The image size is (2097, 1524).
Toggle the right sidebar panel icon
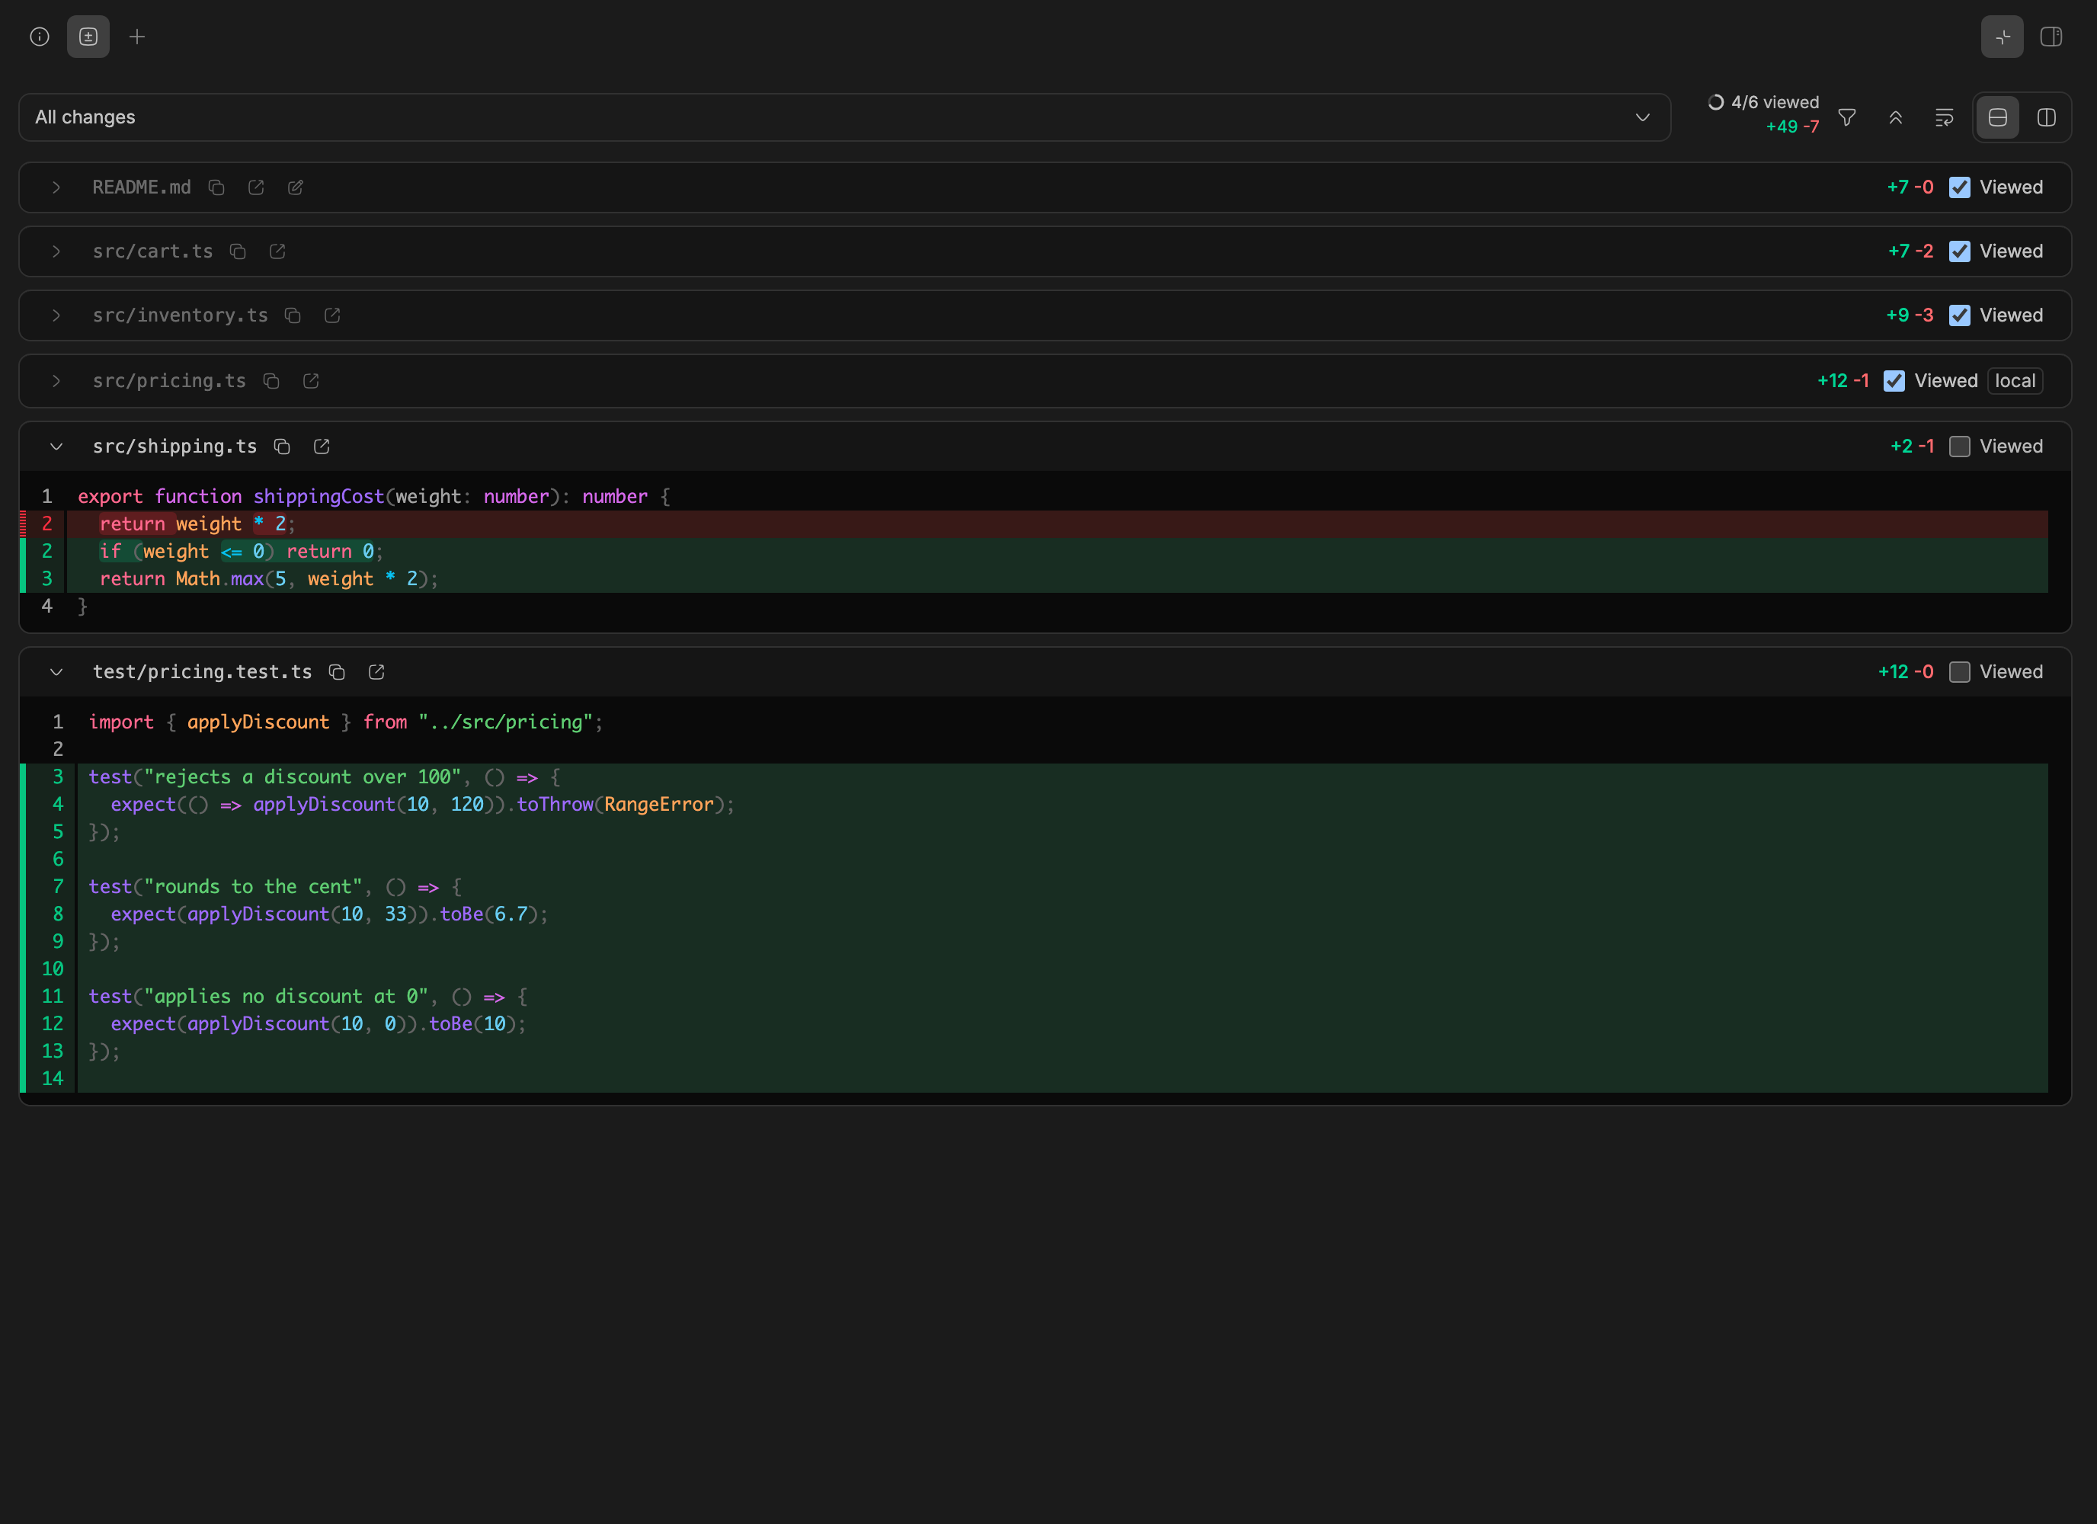coord(2051,37)
